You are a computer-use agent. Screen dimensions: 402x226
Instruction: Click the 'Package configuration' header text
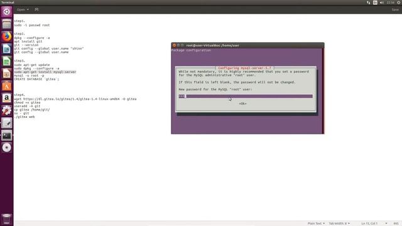point(191,50)
